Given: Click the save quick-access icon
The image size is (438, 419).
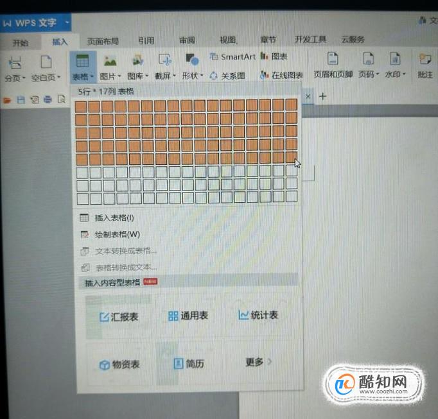Looking at the screenshot, I should click(21, 99).
